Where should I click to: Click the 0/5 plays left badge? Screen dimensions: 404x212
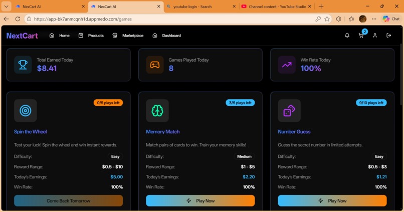[x=108, y=103]
